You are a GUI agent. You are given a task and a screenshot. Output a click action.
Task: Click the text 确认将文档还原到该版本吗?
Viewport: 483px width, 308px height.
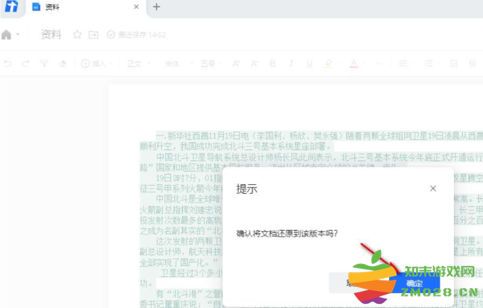(287, 234)
